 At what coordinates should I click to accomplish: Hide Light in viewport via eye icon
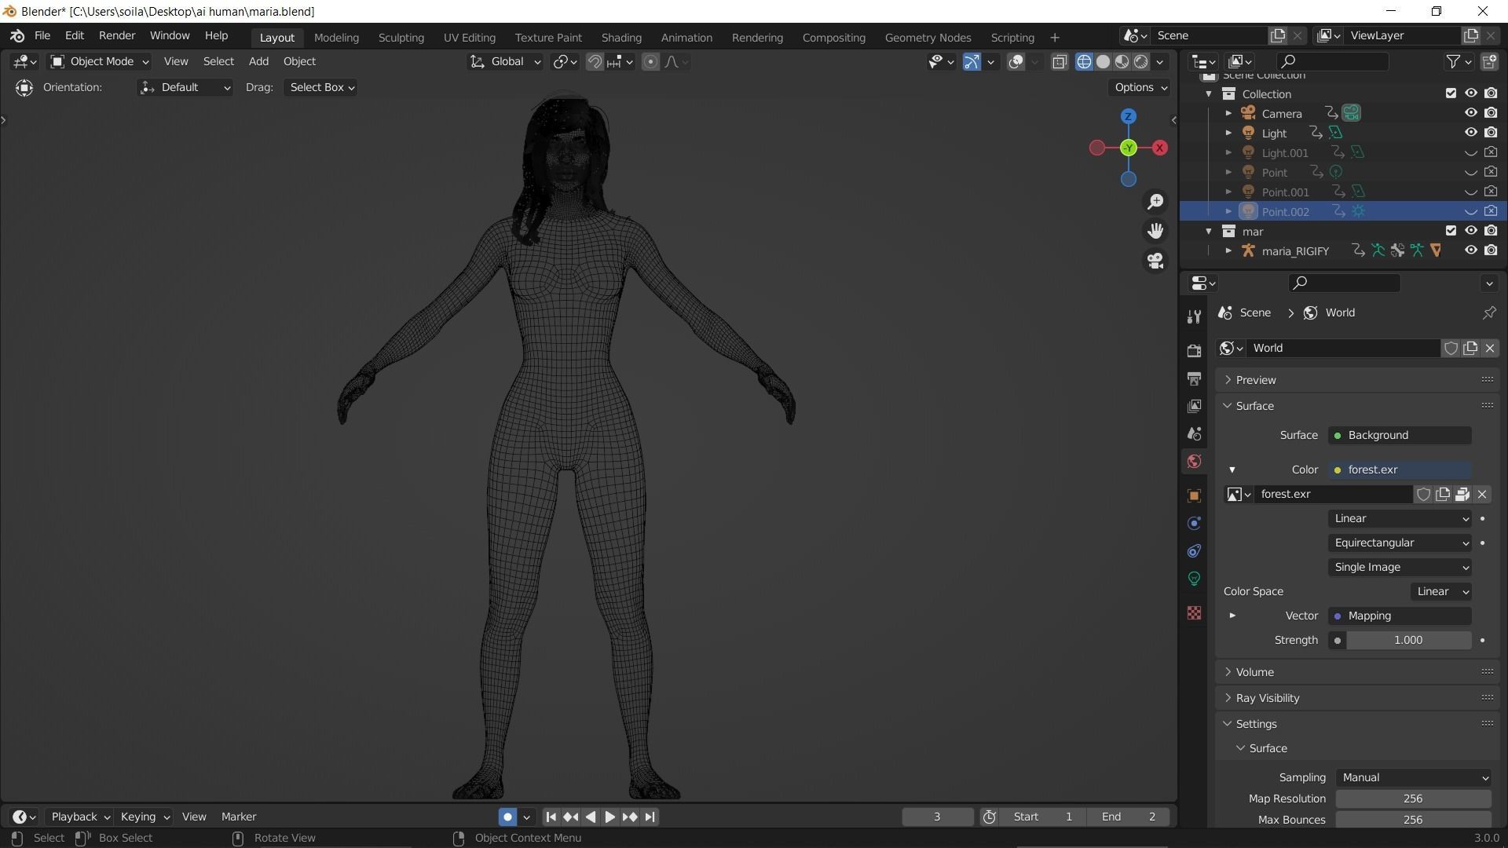tap(1470, 133)
